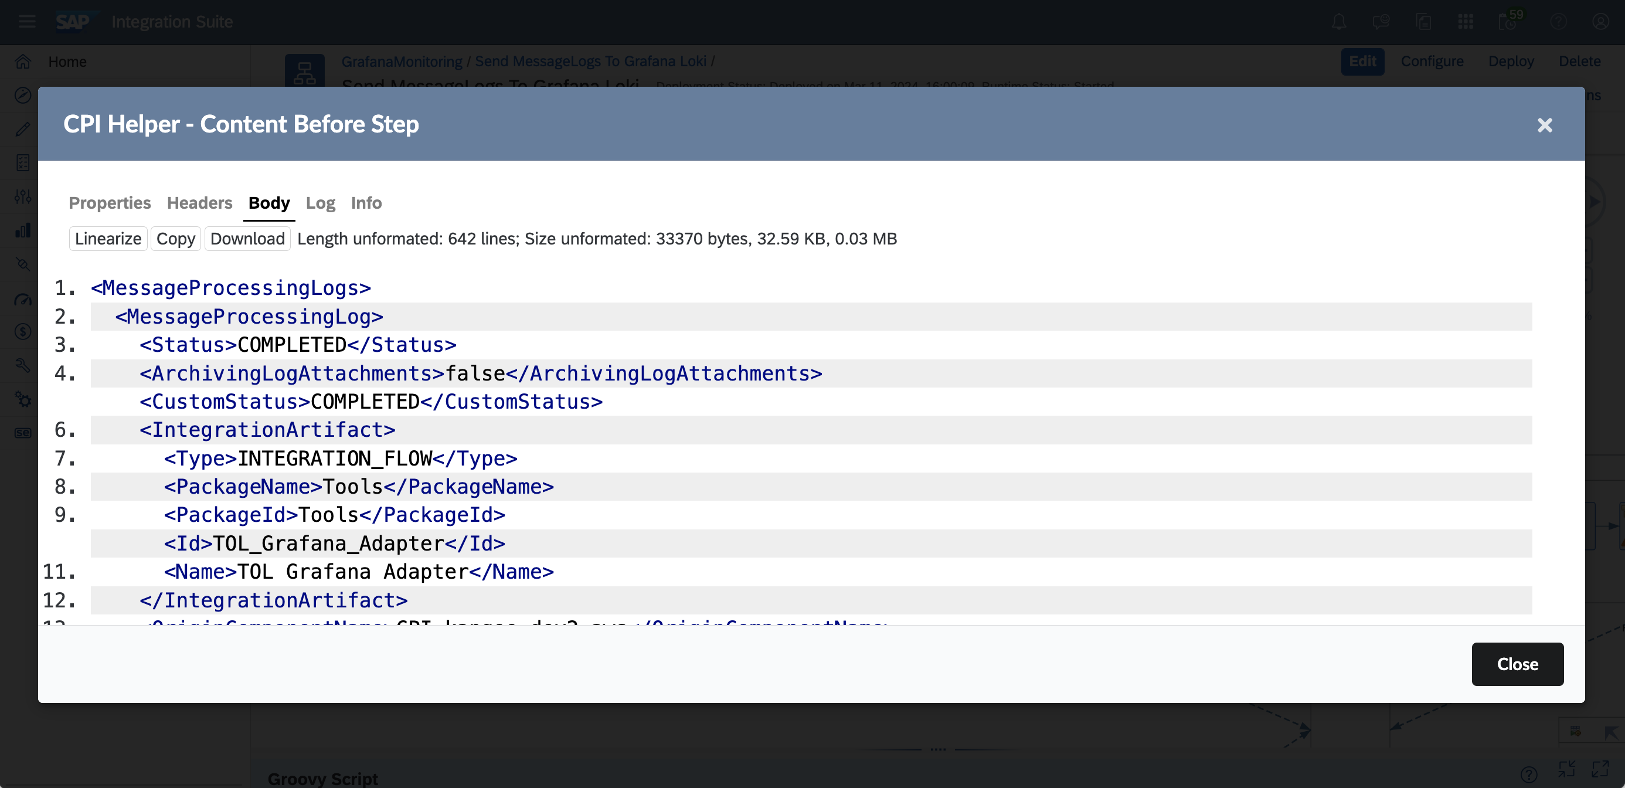
Task: Open the Monitor bar chart sidebar icon
Action: click(23, 230)
